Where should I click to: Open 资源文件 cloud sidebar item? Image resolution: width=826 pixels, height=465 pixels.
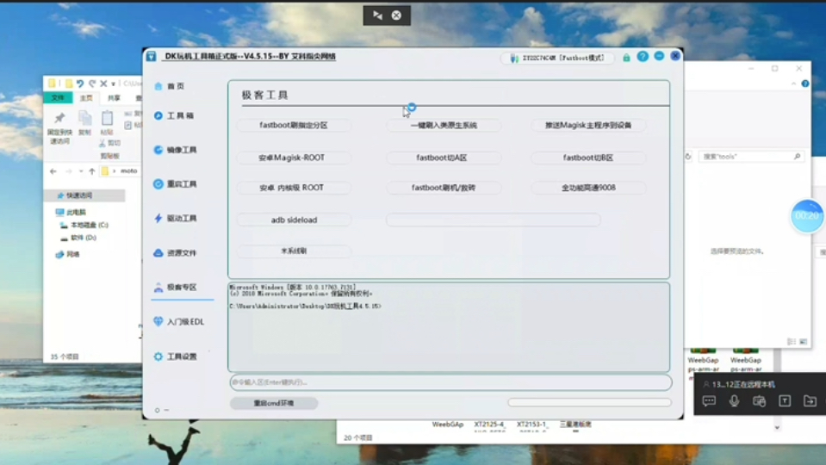(175, 253)
